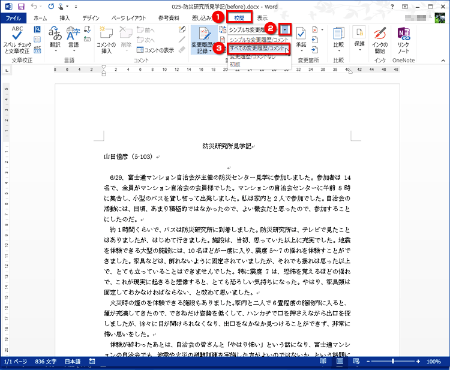
Task: Click the zoom out minus button
Action: [x=368, y=362]
